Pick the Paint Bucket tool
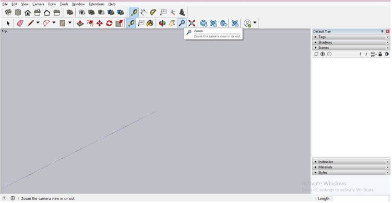This screenshot has width=392, height=203. click(x=150, y=23)
